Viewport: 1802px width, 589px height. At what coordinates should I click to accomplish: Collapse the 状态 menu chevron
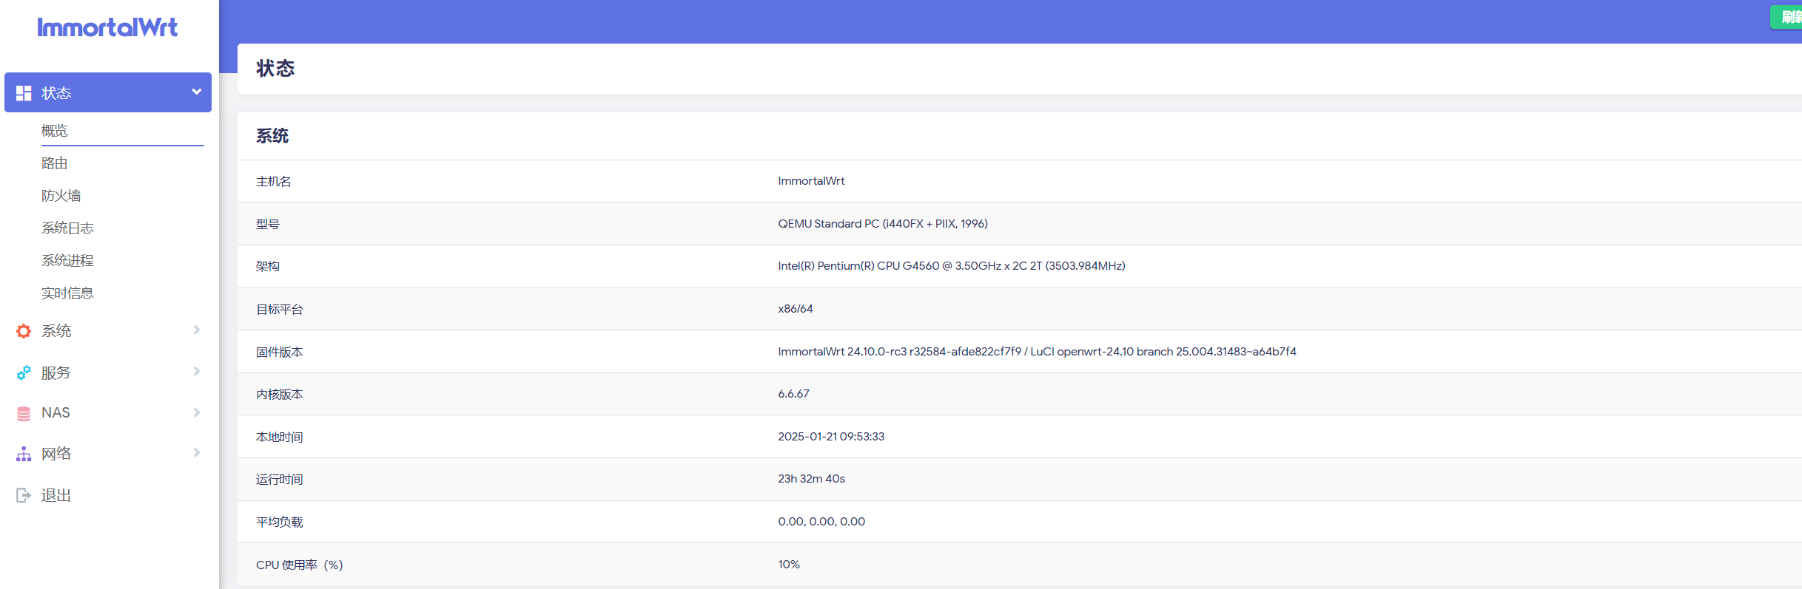coord(196,92)
